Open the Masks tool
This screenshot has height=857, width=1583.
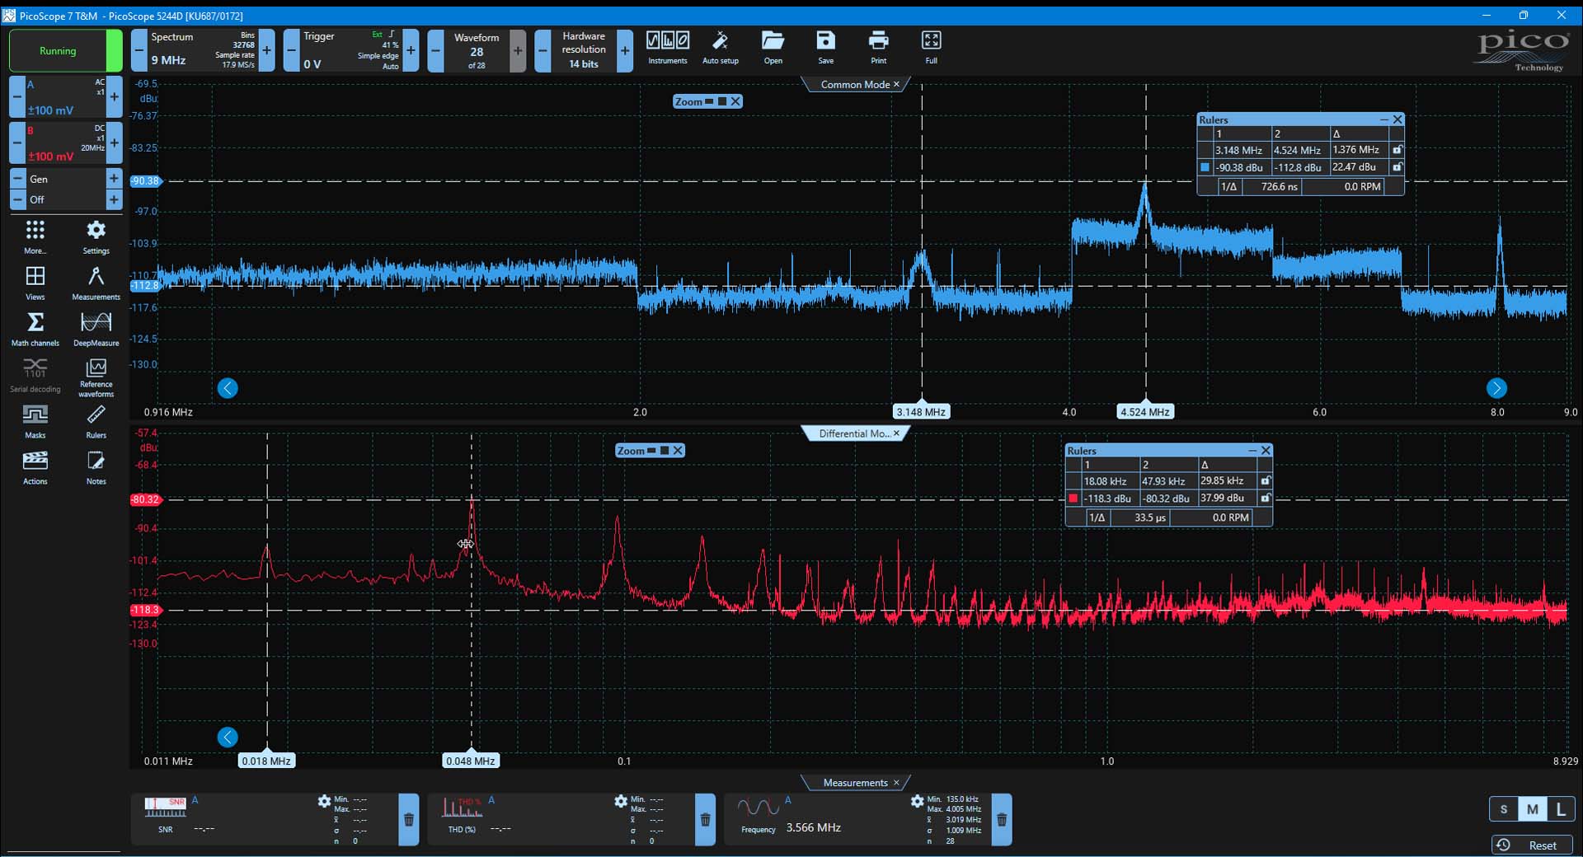coord(35,422)
